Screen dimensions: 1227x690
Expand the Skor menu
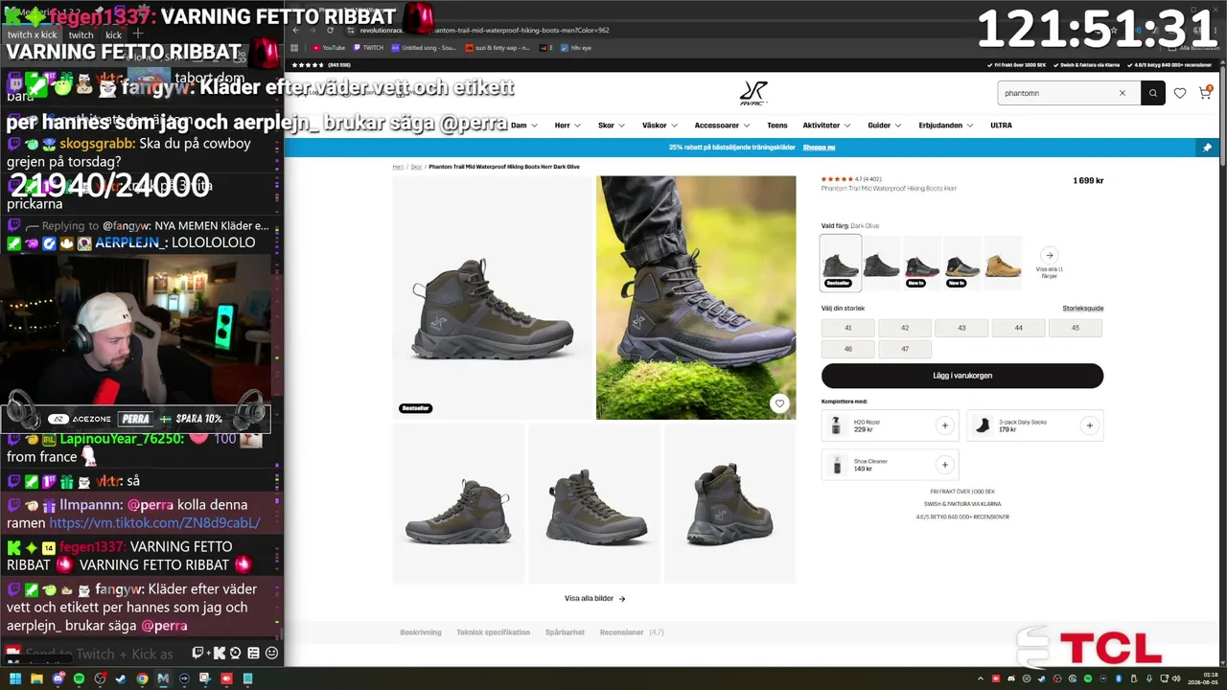612,126
